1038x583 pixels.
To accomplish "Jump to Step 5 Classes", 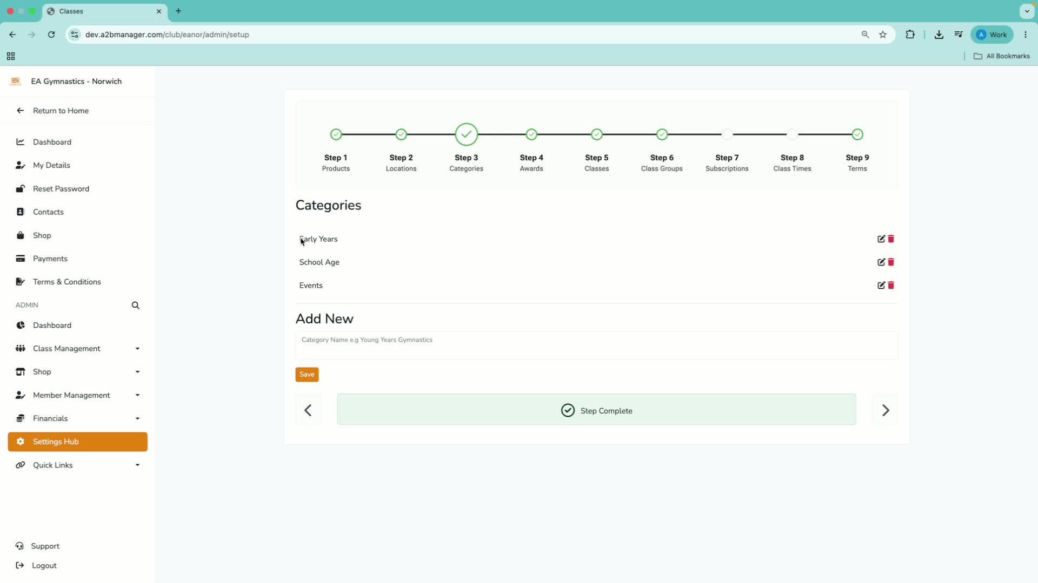I will click(597, 134).
